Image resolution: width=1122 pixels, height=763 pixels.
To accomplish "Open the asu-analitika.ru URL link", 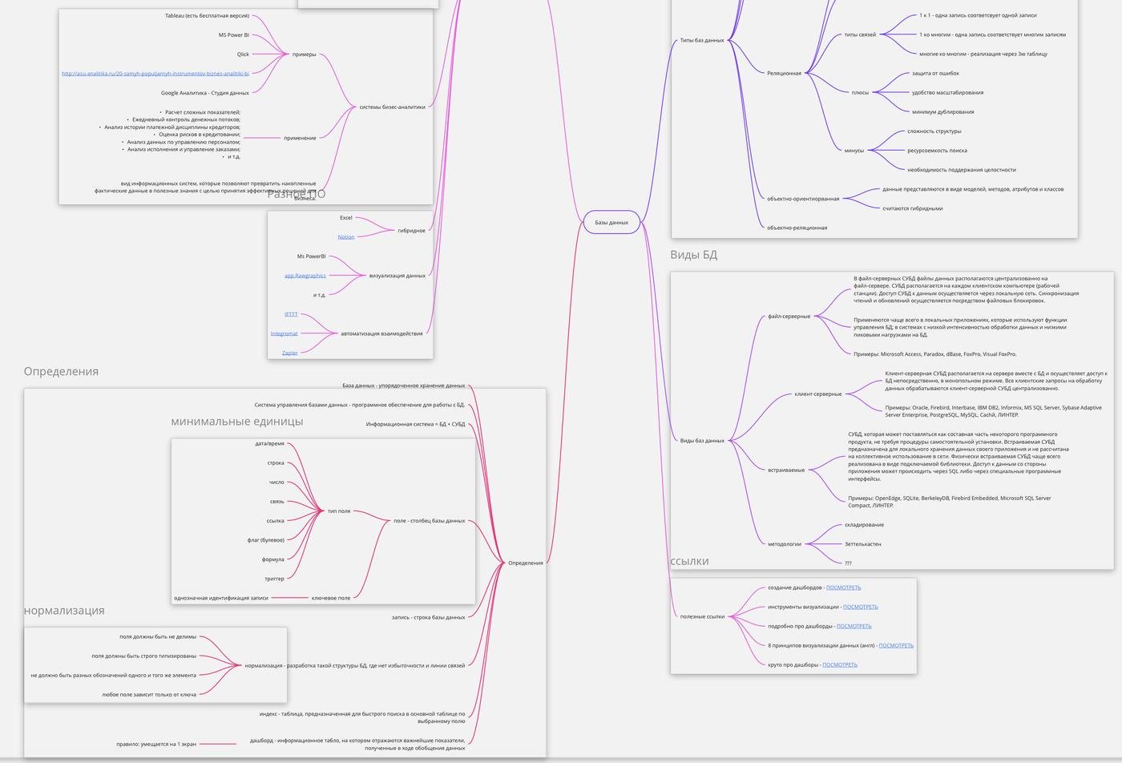I will coord(155,74).
